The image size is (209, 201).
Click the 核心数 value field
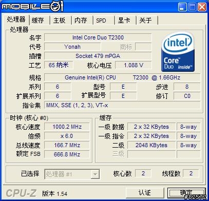pyautogui.click(x=143, y=173)
